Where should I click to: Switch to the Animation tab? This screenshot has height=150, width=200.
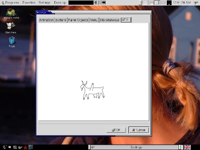coord(46,20)
